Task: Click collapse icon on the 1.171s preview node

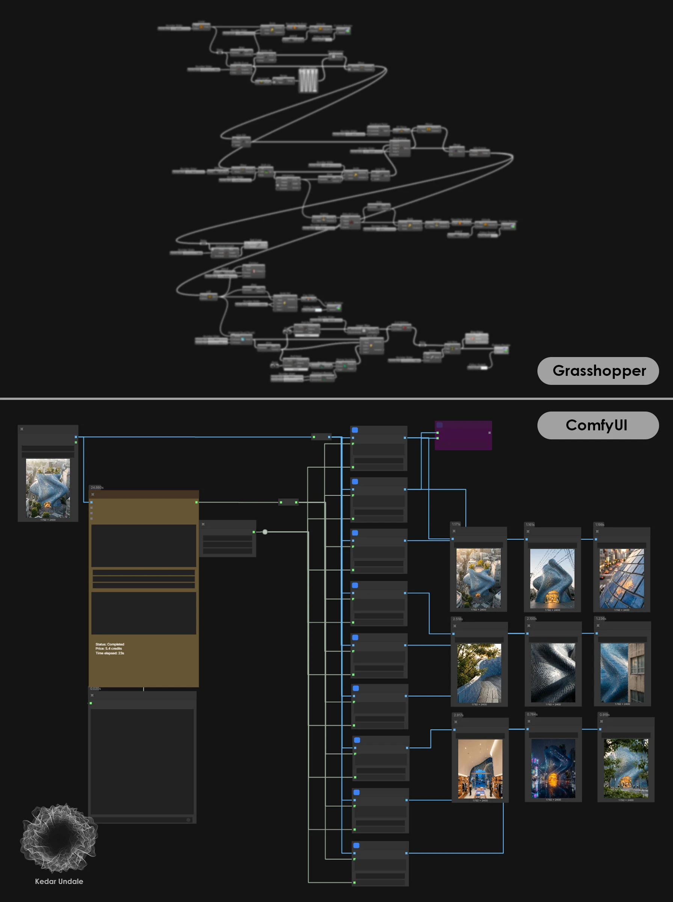Action: click(x=454, y=531)
